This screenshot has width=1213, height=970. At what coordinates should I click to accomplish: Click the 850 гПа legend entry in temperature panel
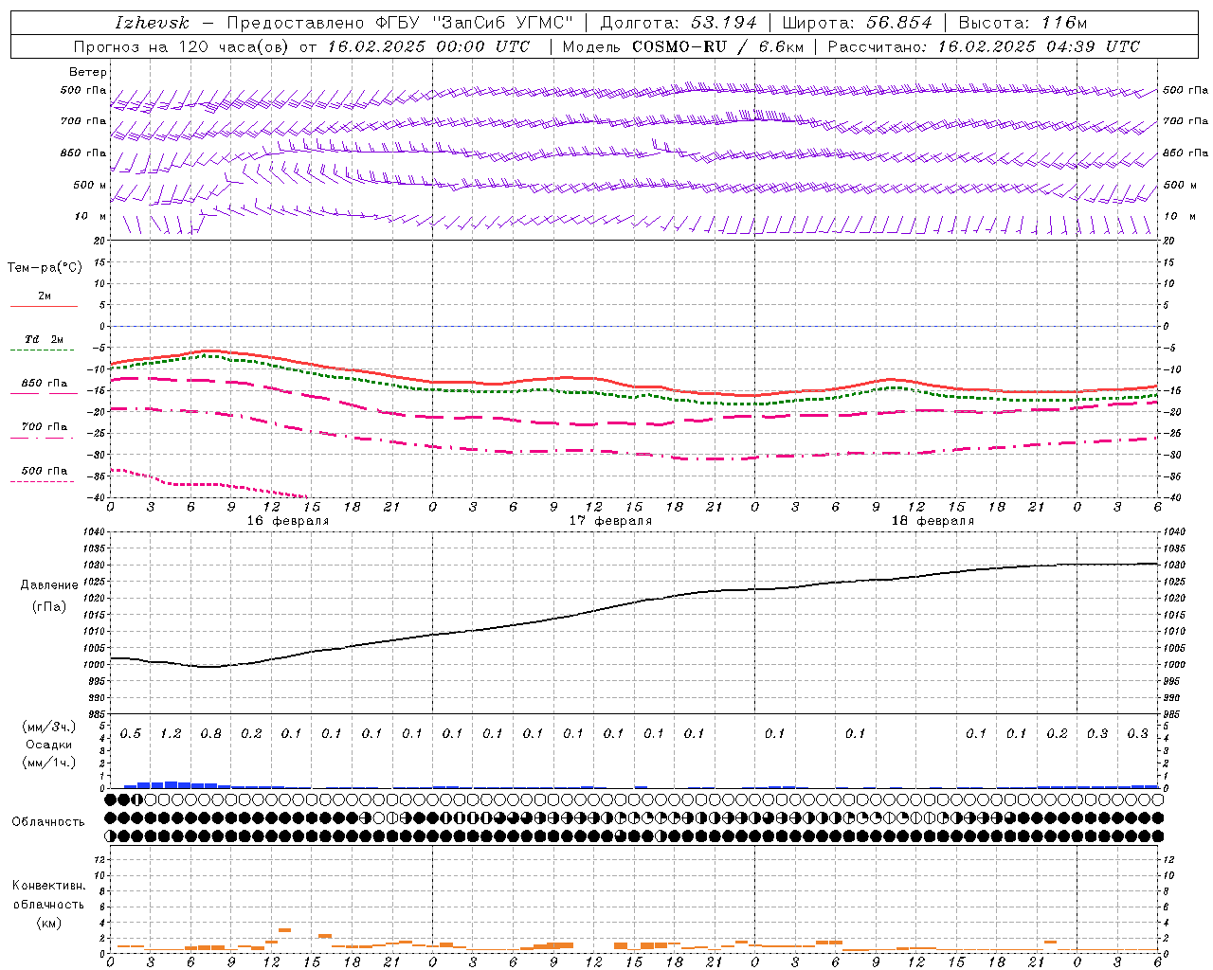[x=45, y=384]
